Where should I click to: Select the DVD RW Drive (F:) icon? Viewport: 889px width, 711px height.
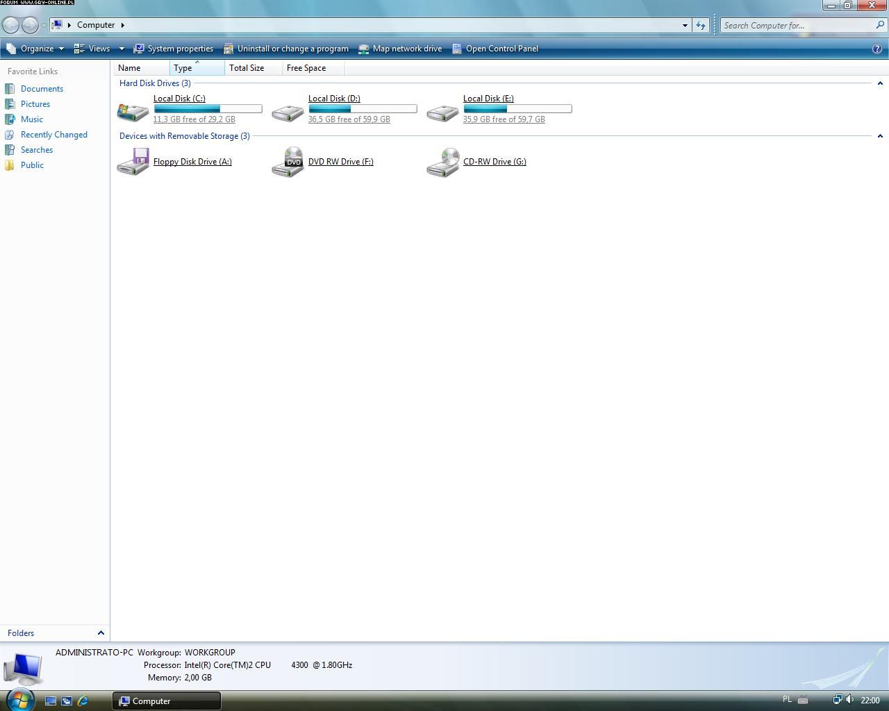[288, 162]
